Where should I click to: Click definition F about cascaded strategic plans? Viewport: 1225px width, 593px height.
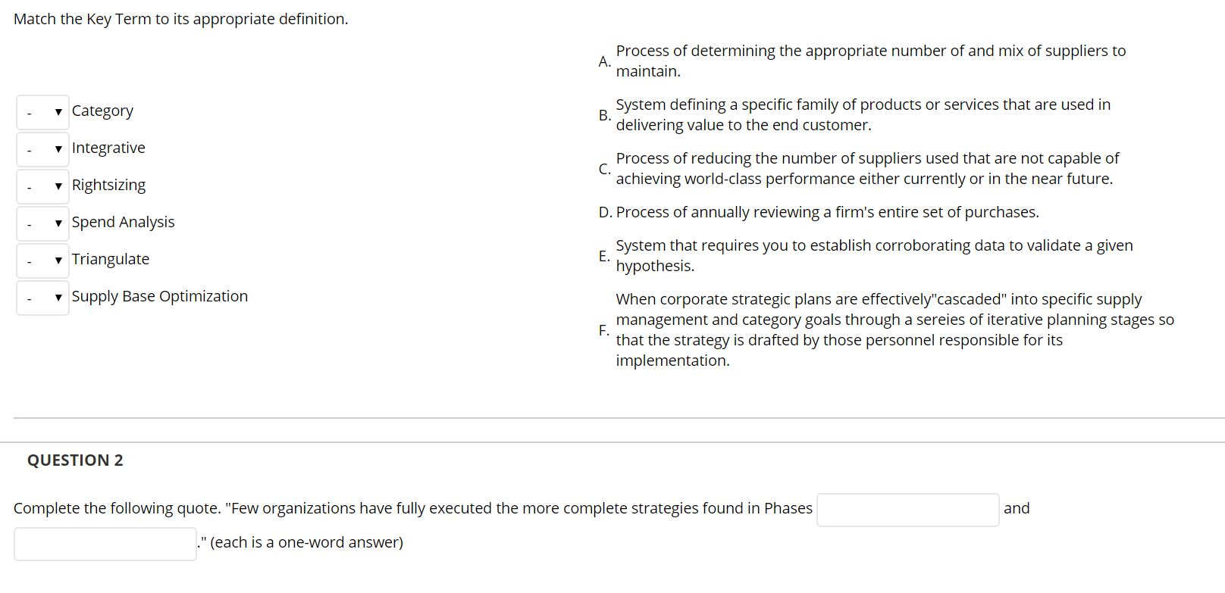coord(894,329)
